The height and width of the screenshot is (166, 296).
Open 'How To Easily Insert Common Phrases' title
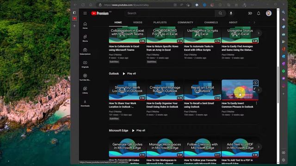[237, 105]
